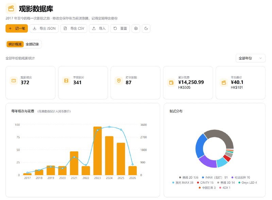
Task: Click the blue IMAX donut segment
Action: point(200,146)
